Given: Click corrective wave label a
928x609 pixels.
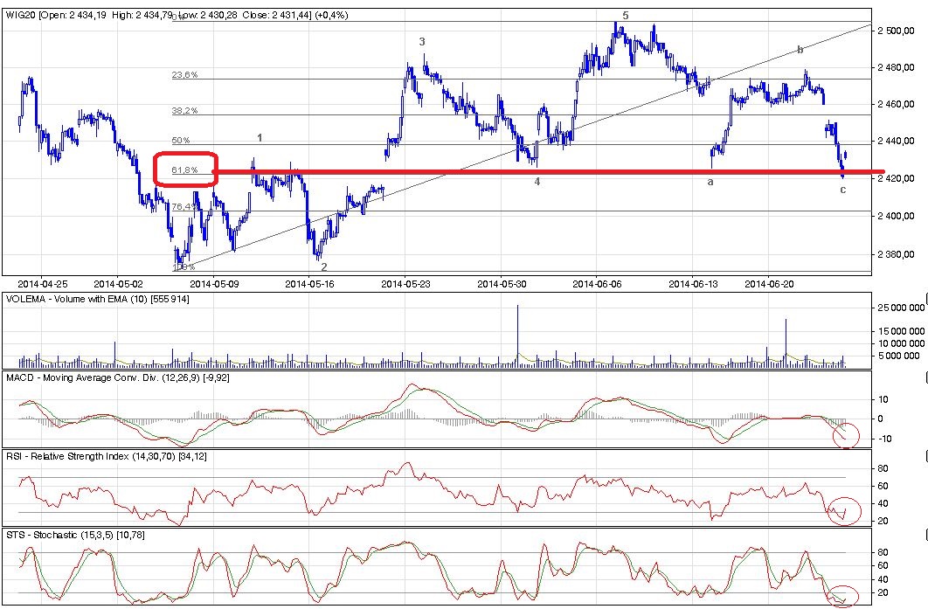Looking at the screenshot, I should pos(710,183).
